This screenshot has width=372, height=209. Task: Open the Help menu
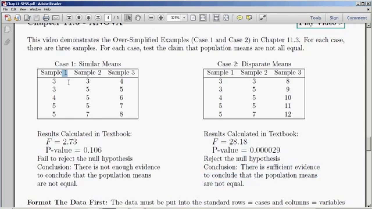click(x=47, y=9)
